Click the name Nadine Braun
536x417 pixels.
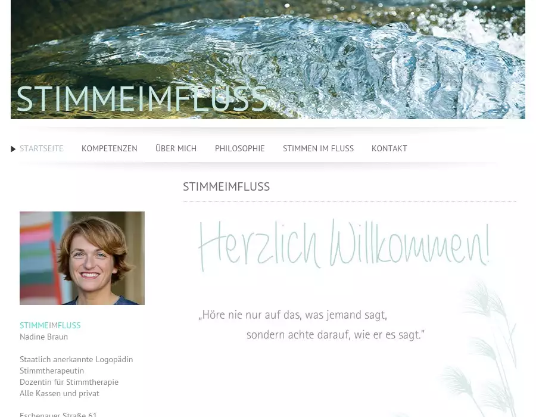[x=43, y=337]
